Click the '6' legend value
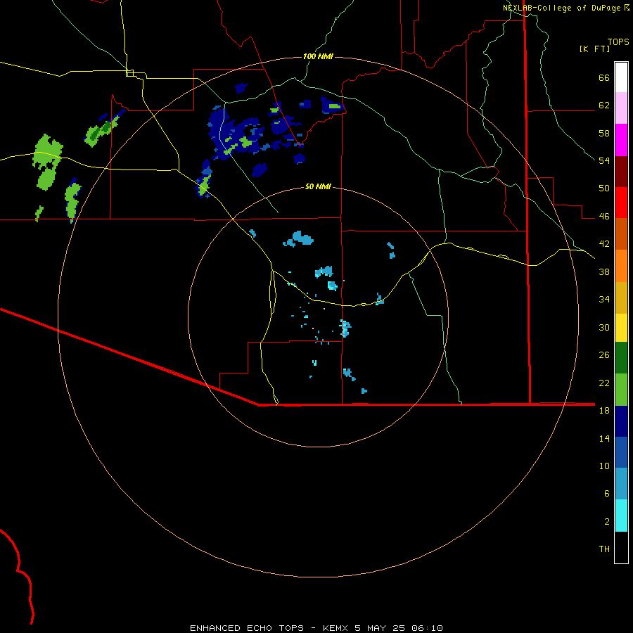 tap(607, 494)
